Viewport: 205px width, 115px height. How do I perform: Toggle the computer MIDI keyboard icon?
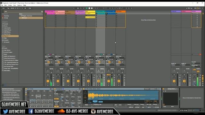(x=189, y=8)
